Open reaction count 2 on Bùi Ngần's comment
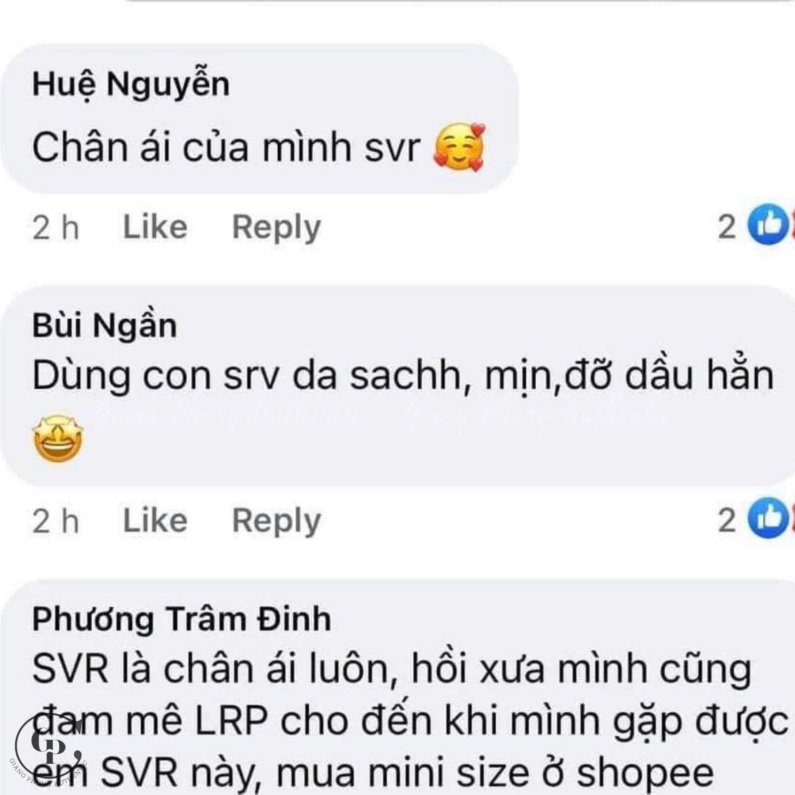The image size is (795, 795). point(727,520)
